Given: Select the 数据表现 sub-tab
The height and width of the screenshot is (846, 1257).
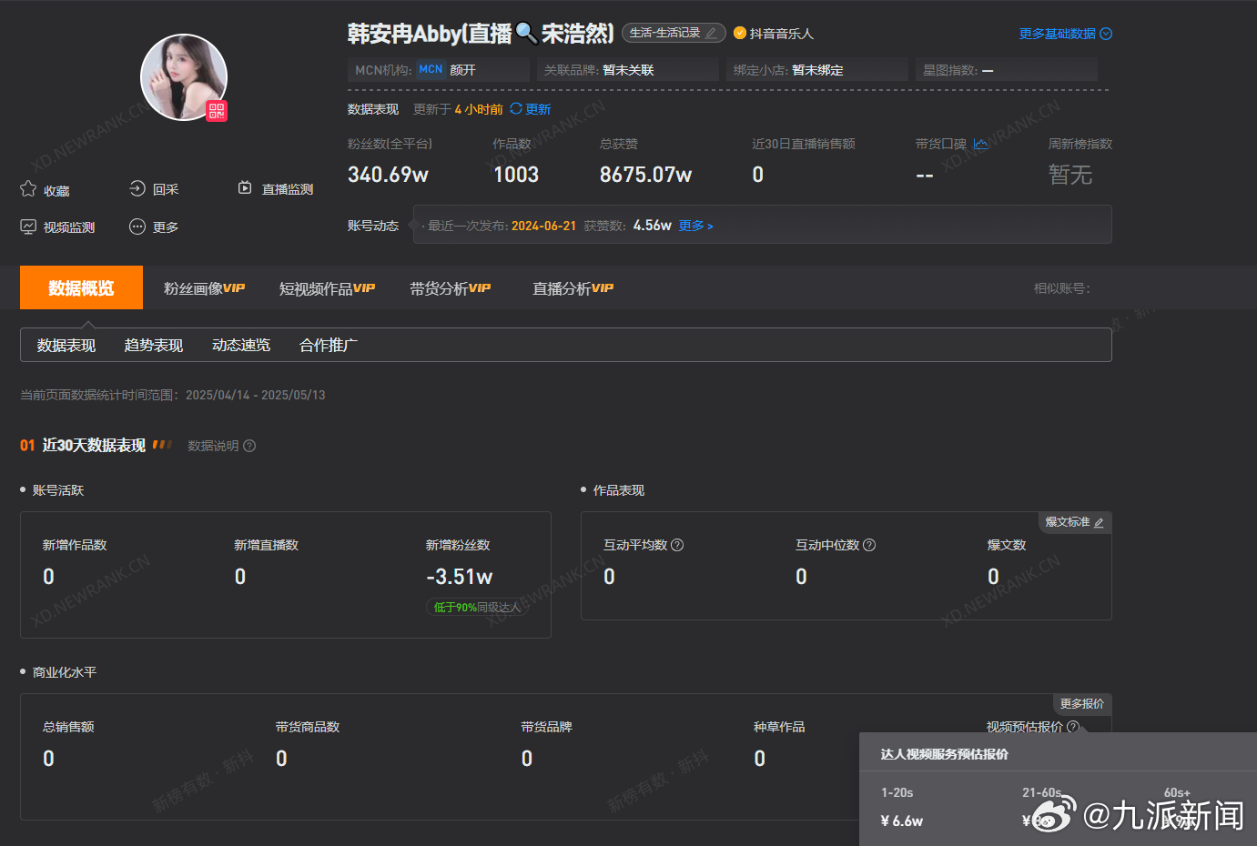Looking at the screenshot, I should tap(66, 345).
